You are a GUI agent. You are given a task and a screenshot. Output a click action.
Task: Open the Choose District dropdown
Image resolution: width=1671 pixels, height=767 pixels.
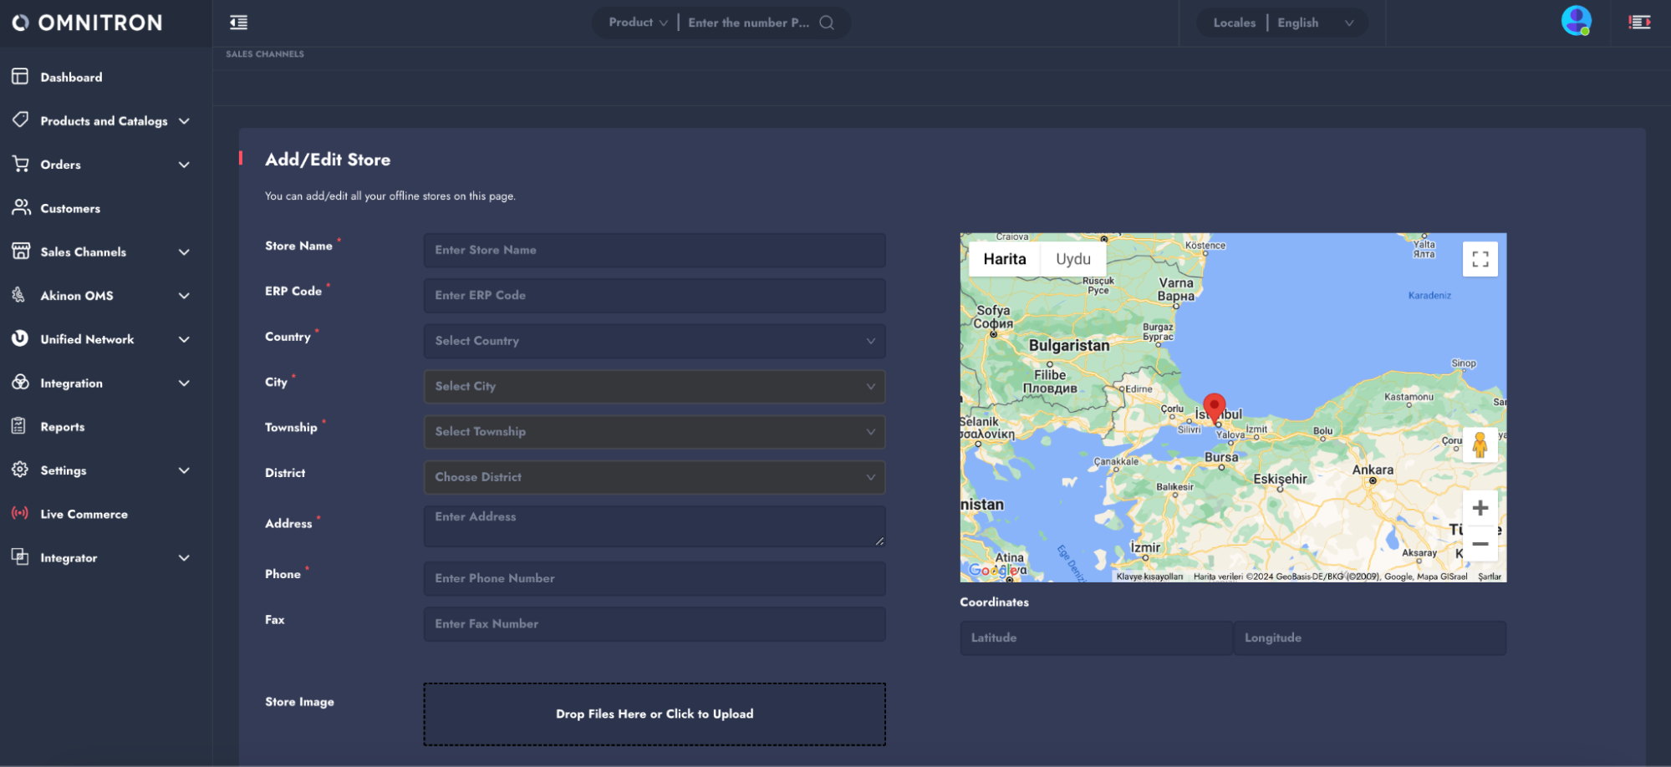tap(654, 477)
